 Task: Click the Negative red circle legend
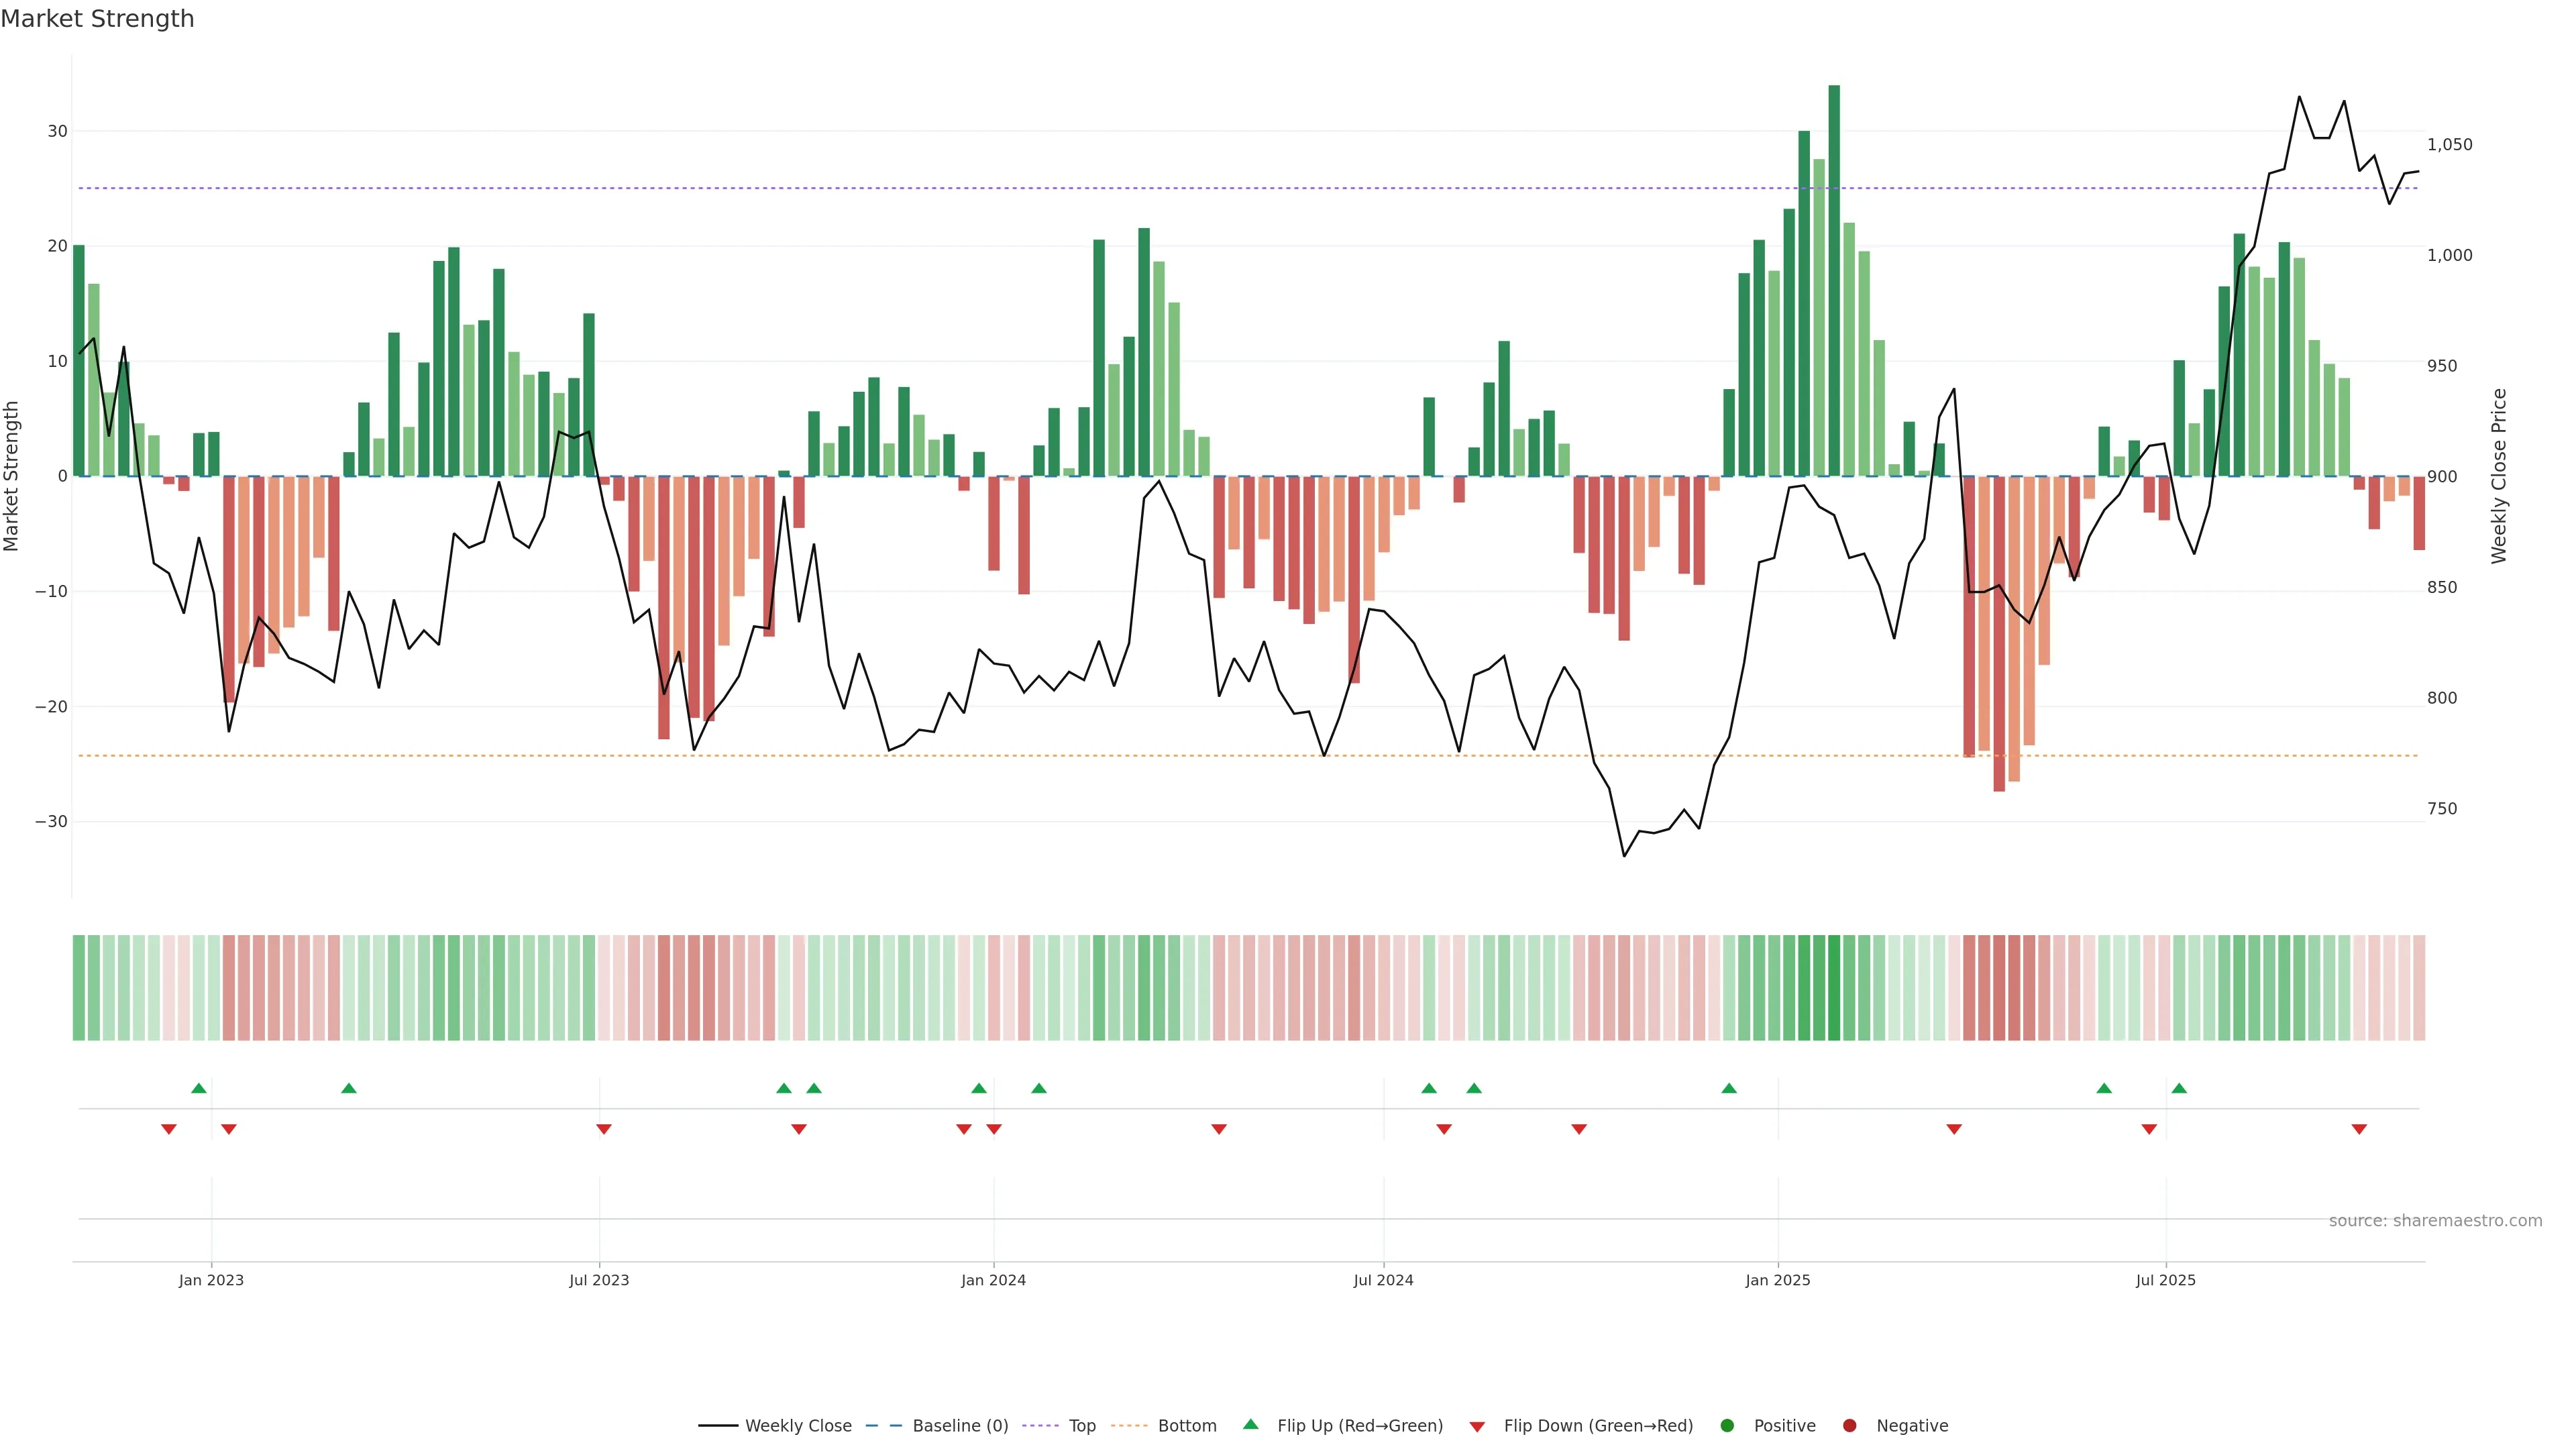click(1849, 1425)
